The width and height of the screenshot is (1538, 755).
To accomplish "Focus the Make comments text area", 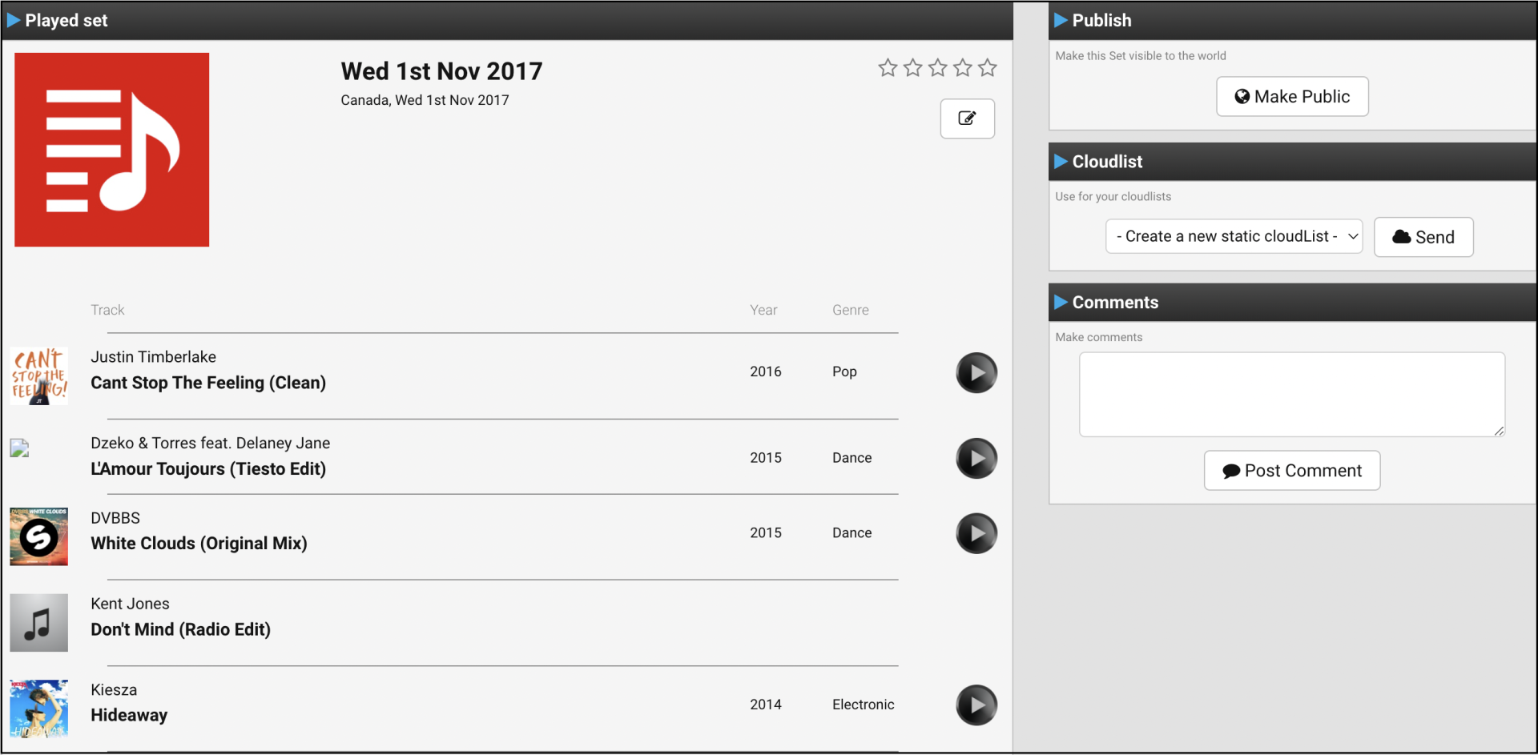I will (x=1291, y=394).
